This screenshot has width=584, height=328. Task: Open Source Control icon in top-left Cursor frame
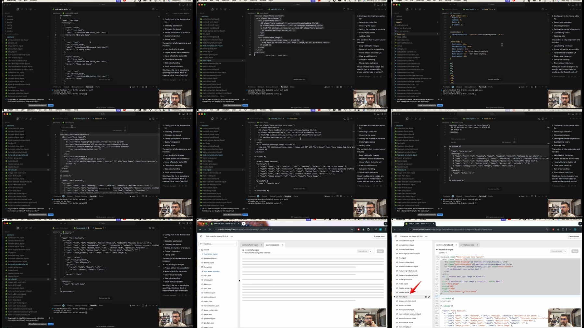pyautogui.click(x=26, y=9)
